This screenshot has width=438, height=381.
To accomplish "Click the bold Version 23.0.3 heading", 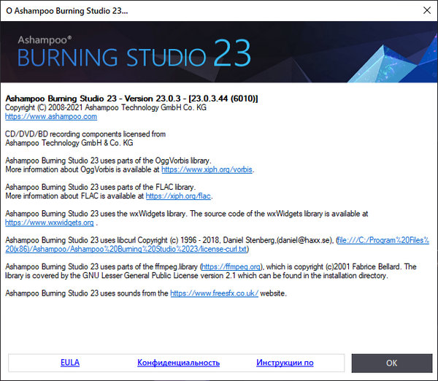I will pyautogui.click(x=131, y=99).
